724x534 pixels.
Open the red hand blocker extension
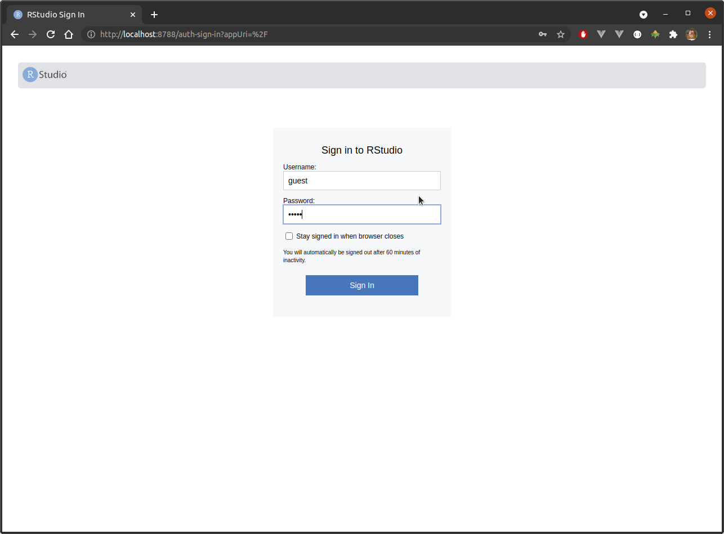click(583, 34)
